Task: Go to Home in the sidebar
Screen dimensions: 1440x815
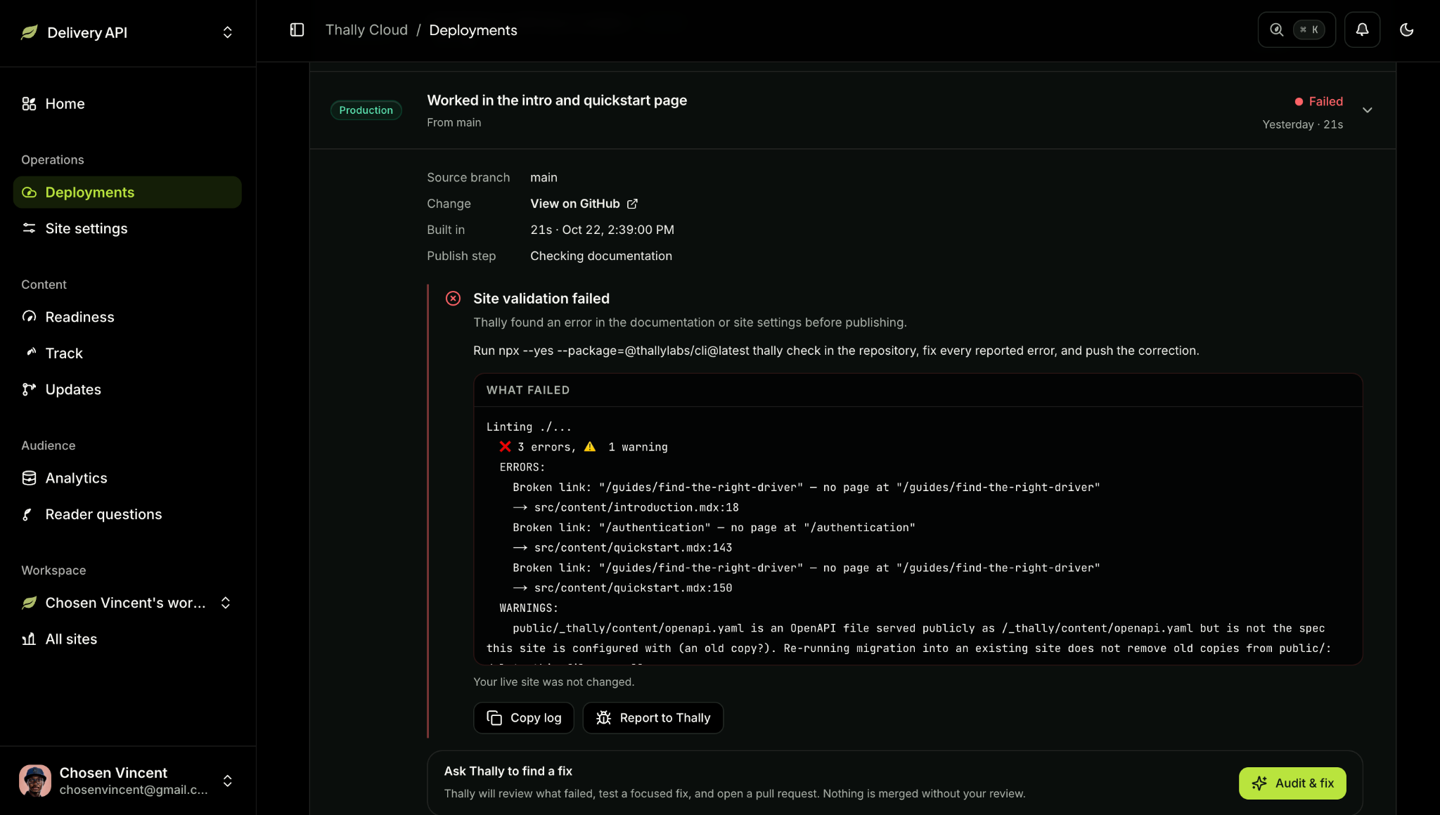Action: [127, 104]
